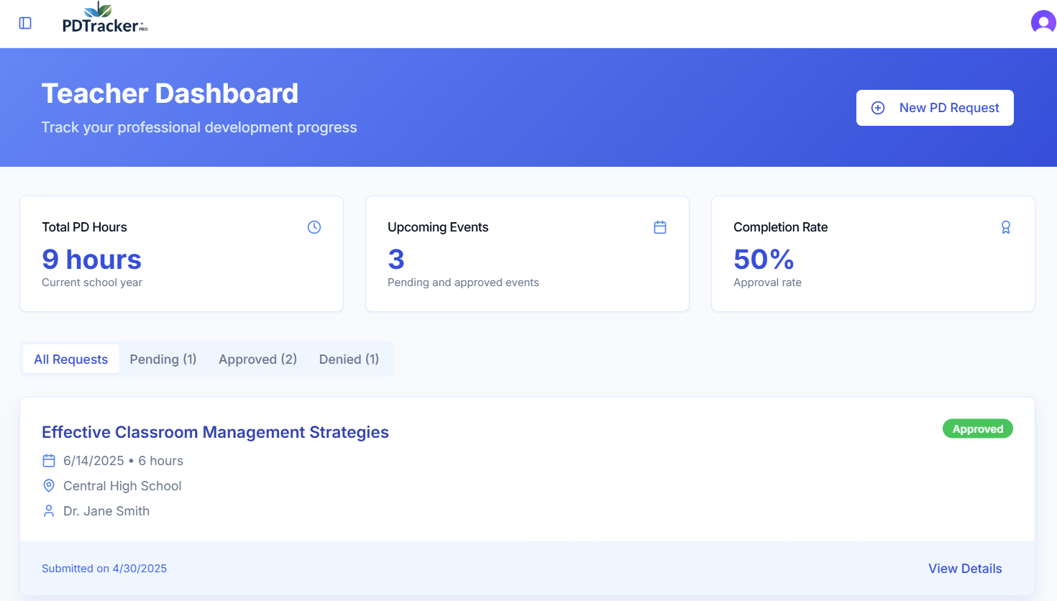Create a New PD Request
Viewport: 1057px width, 601px height.
click(x=935, y=107)
